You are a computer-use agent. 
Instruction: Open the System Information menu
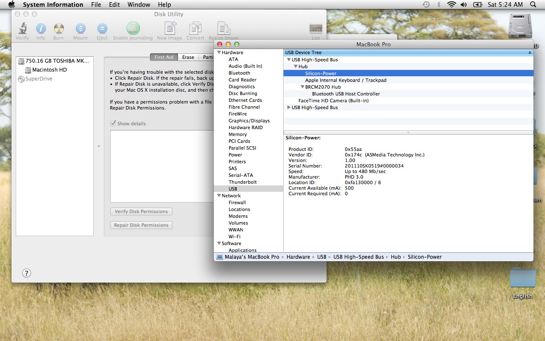point(53,5)
